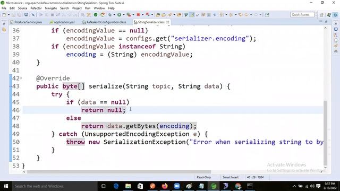The width and height of the screenshot is (340, 191).
Task: Click the vertical editor scrollbar
Action: (325, 133)
